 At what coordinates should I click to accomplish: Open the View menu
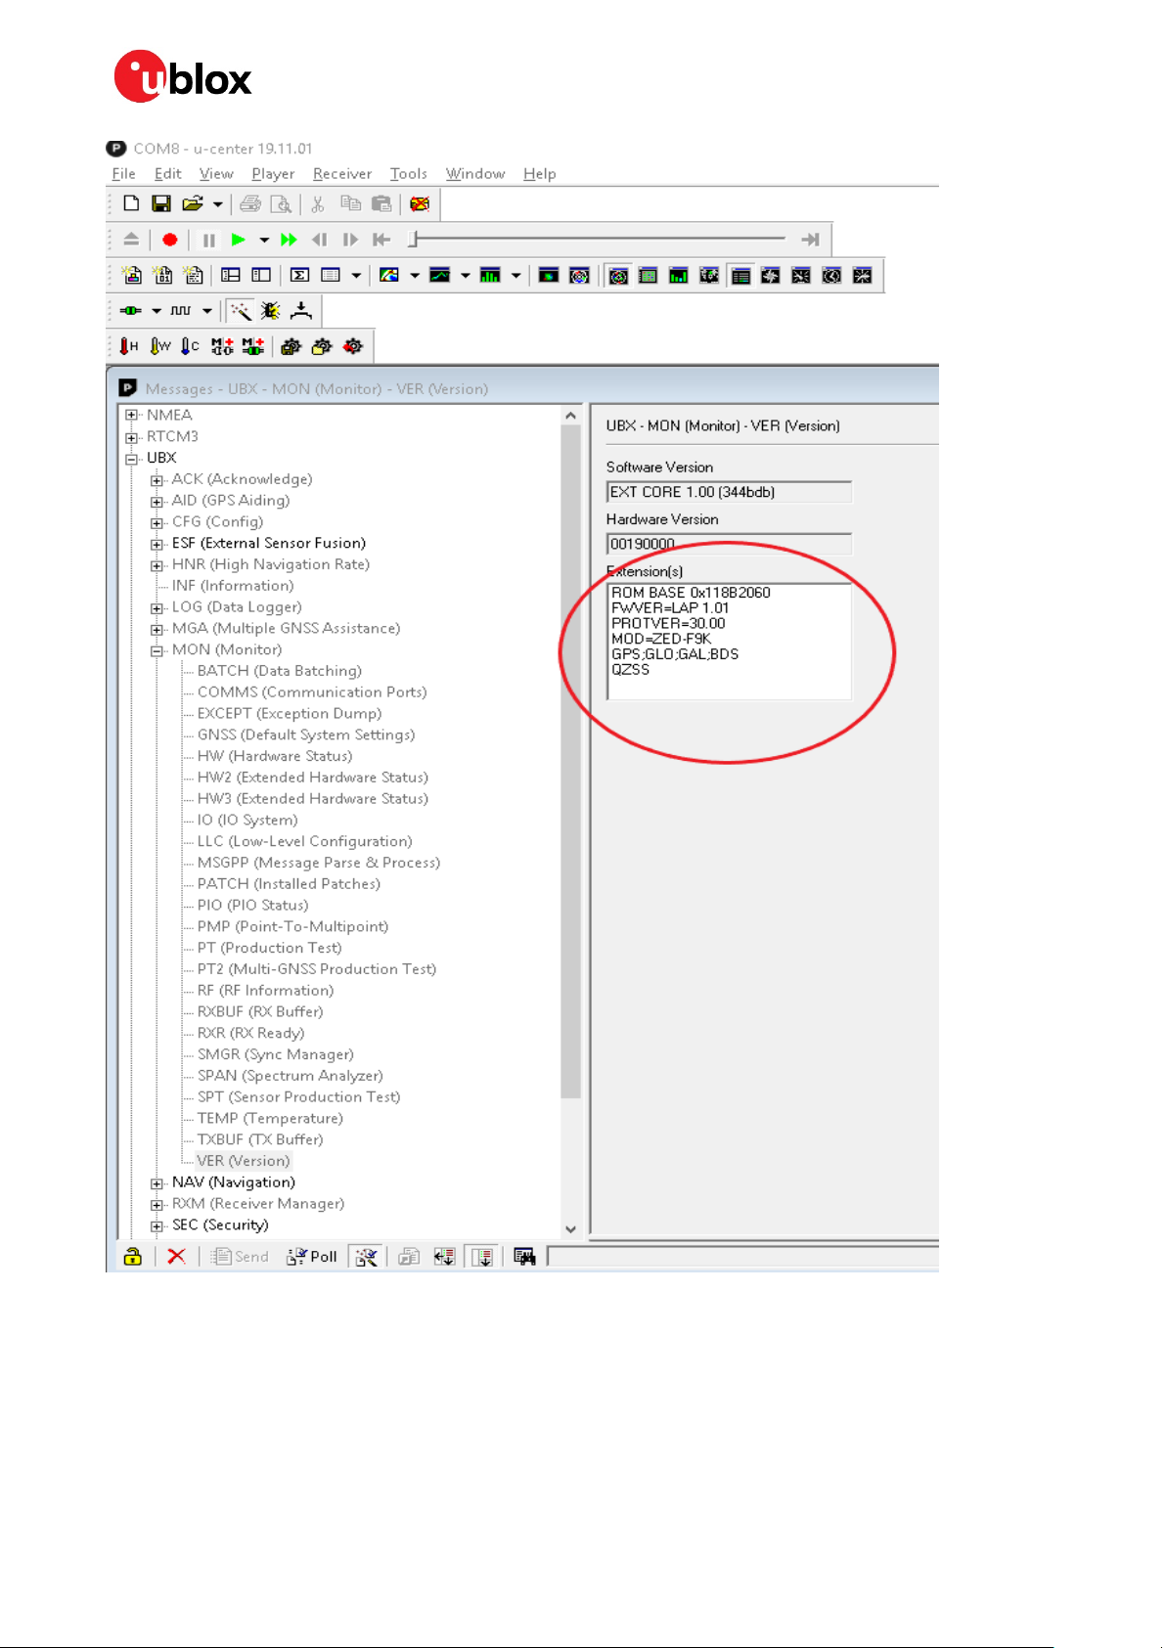point(216,174)
